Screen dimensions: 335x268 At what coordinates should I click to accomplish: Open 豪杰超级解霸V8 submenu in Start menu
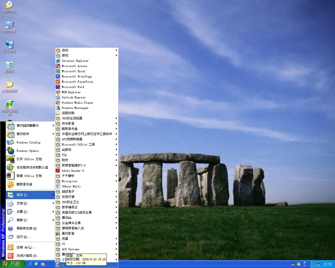point(30,126)
